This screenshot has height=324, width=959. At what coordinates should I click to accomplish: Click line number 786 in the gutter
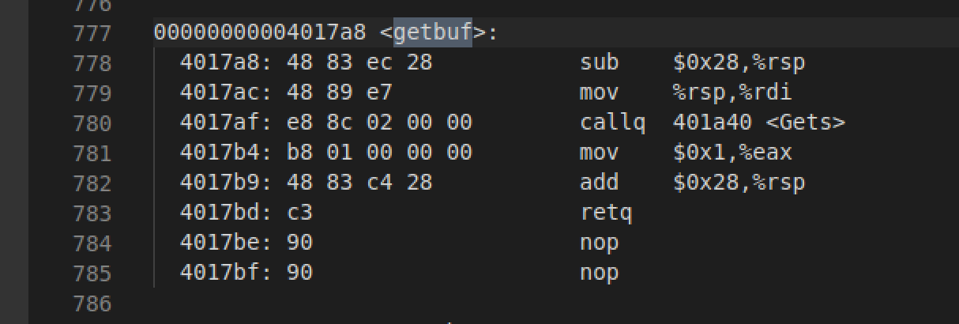92,303
